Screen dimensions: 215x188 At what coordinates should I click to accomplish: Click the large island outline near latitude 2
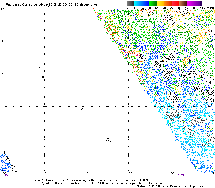pos(109,141)
